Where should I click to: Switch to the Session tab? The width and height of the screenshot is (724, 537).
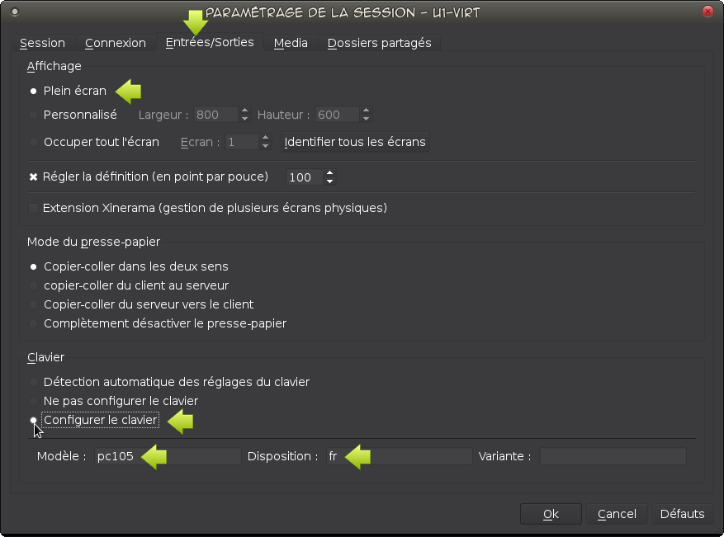click(42, 43)
